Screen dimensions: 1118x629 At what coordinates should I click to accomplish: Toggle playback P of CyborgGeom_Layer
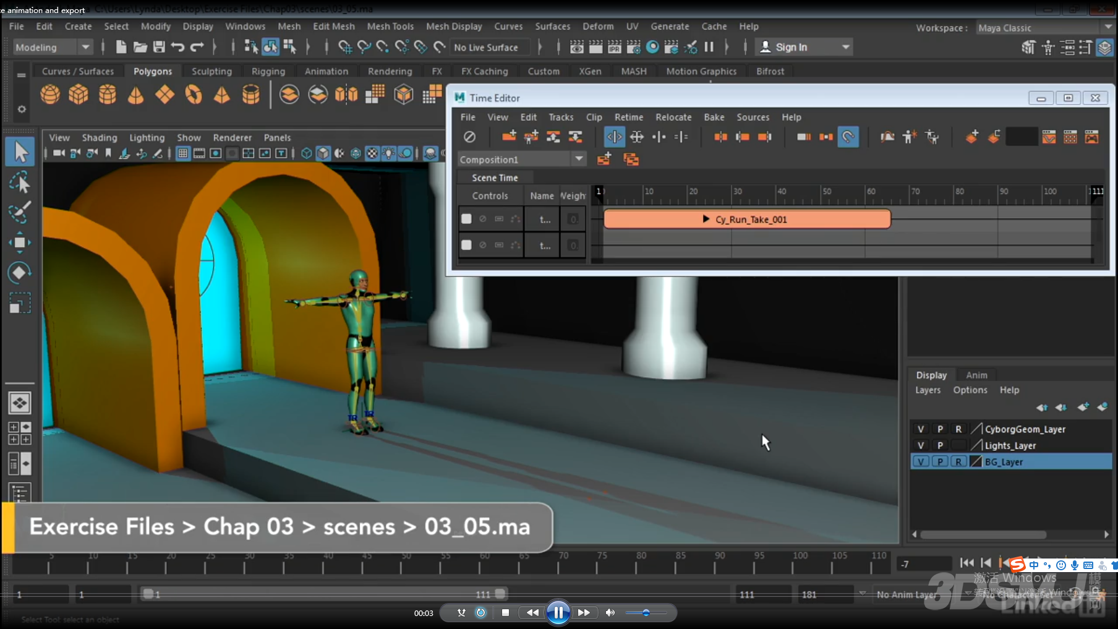[x=940, y=429]
